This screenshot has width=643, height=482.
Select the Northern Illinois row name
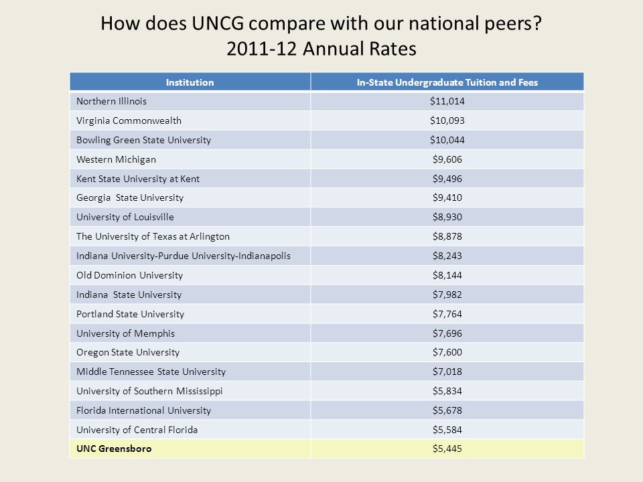111,101
